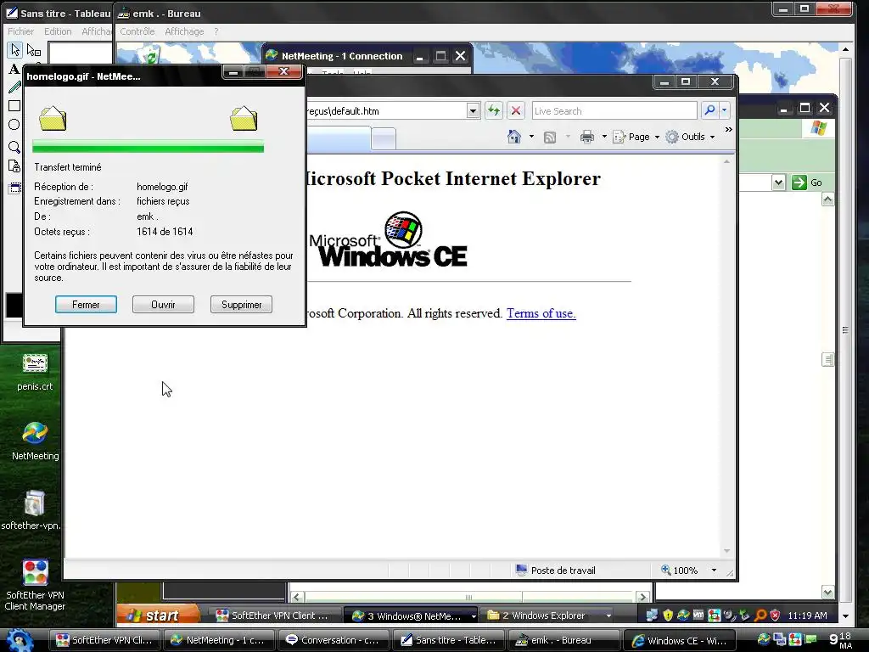The height and width of the screenshot is (652, 869).
Task: Click the RSS feeds icon in IE toolbar
Action: [x=550, y=137]
